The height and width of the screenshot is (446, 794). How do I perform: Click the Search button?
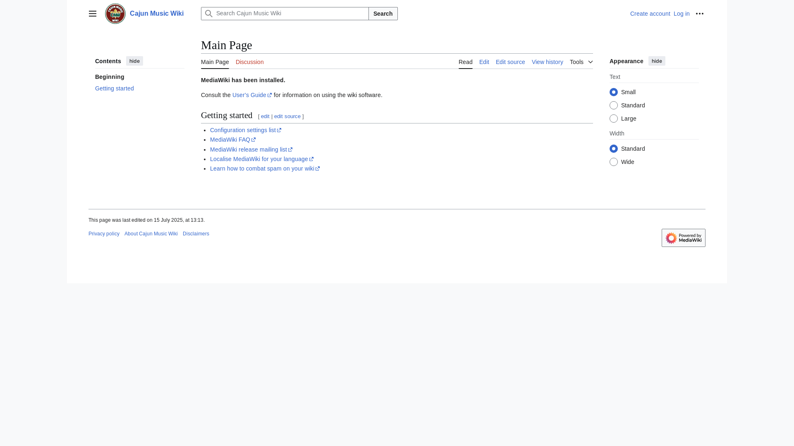click(x=383, y=14)
